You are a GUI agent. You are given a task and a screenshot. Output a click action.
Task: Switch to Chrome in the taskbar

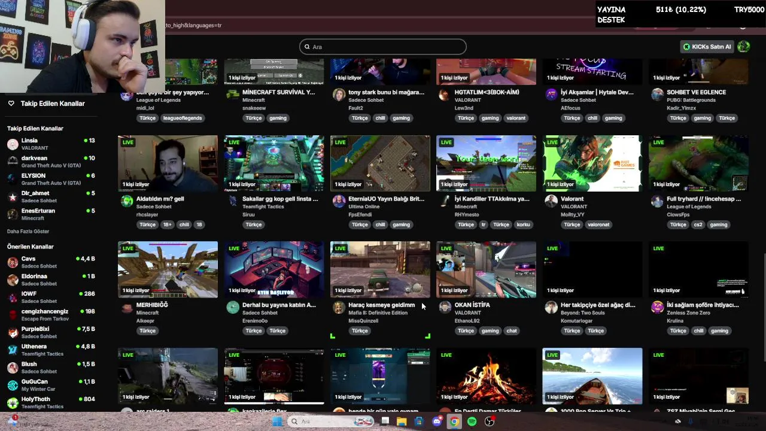pyautogui.click(x=454, y=421)
